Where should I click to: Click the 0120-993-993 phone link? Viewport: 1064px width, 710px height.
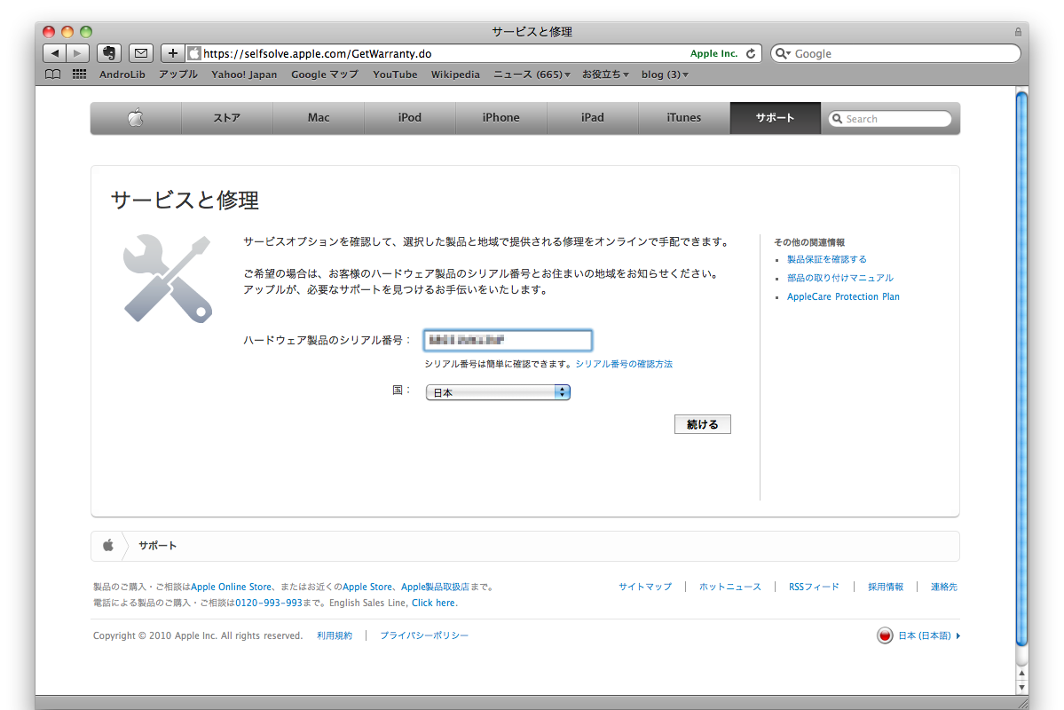click(x=269, y=603)
